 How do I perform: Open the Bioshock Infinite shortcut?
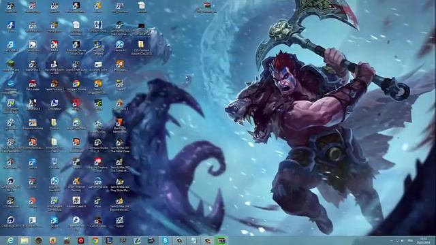pos(33,124)
